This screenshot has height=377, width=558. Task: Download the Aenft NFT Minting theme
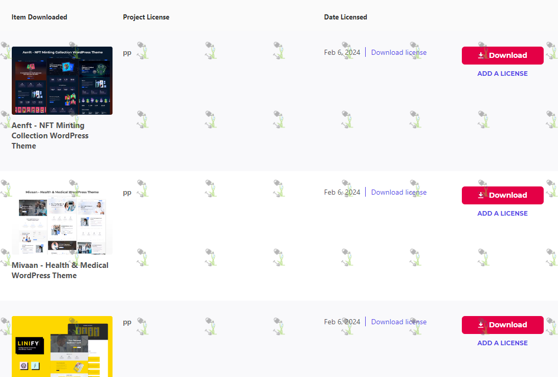pos(502,55)
